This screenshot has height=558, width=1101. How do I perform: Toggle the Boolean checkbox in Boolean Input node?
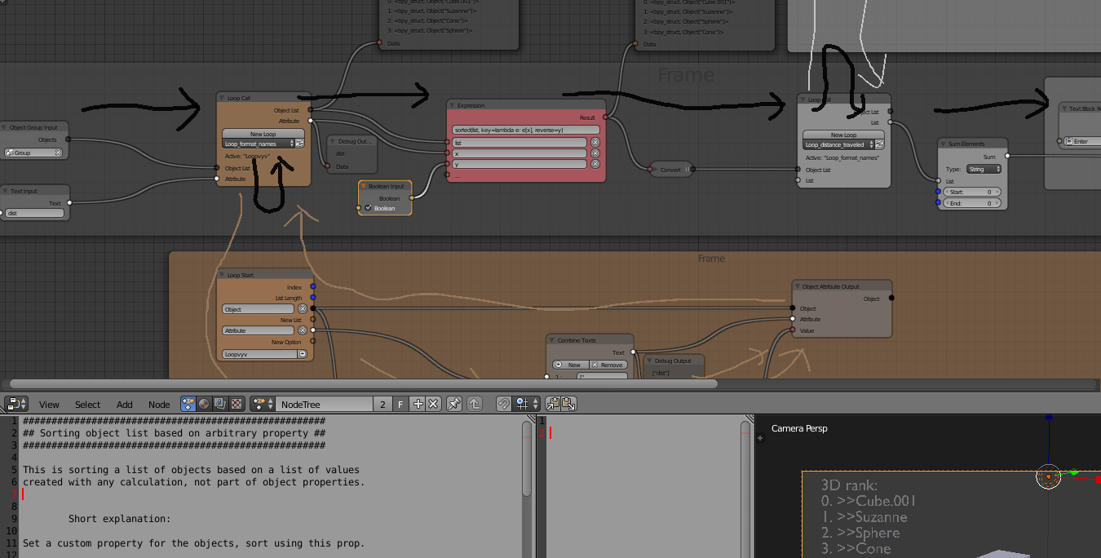click(x=368, y=208)
